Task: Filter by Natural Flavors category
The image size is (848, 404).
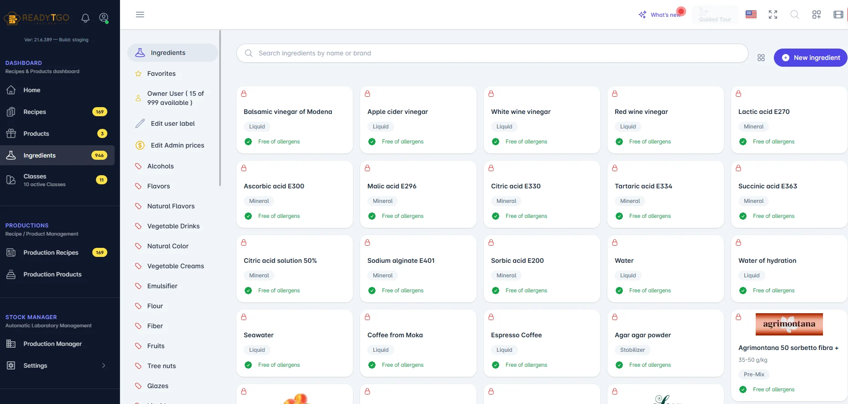Action: click(x=173, y=206)
